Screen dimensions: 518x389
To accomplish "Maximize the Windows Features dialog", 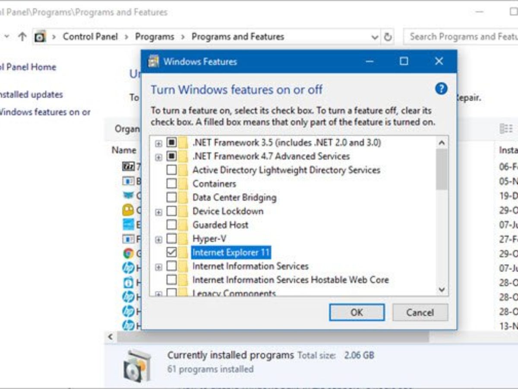I will click(404, 61).
